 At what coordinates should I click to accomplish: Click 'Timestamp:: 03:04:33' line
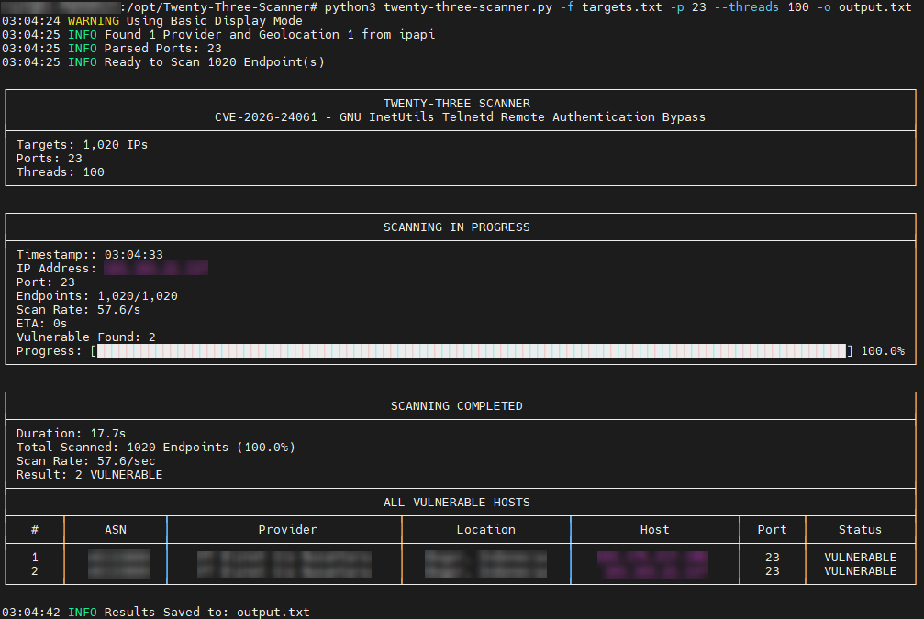click(x=90, y=254)
